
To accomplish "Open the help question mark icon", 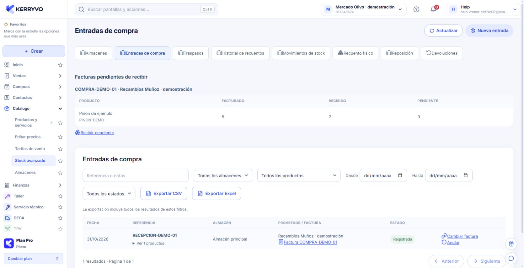I will pos(416,9).
